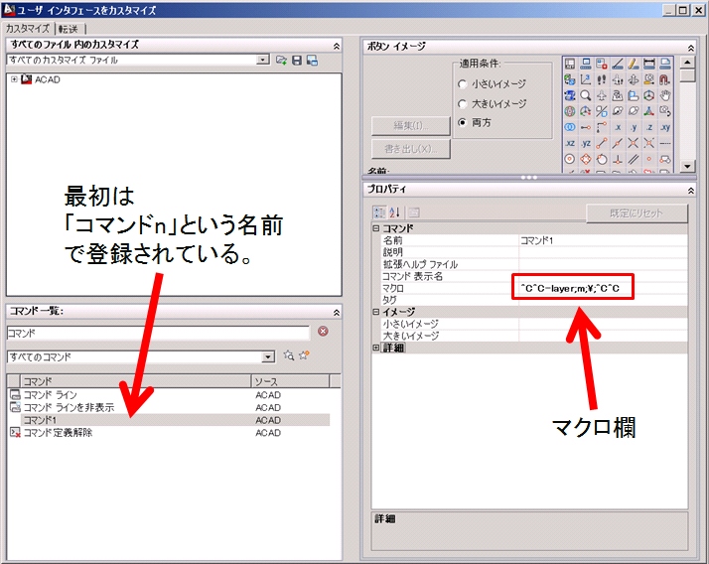709x564 pixels.
Task: Pick the perpendicular snap image
Action: point(618,159)
